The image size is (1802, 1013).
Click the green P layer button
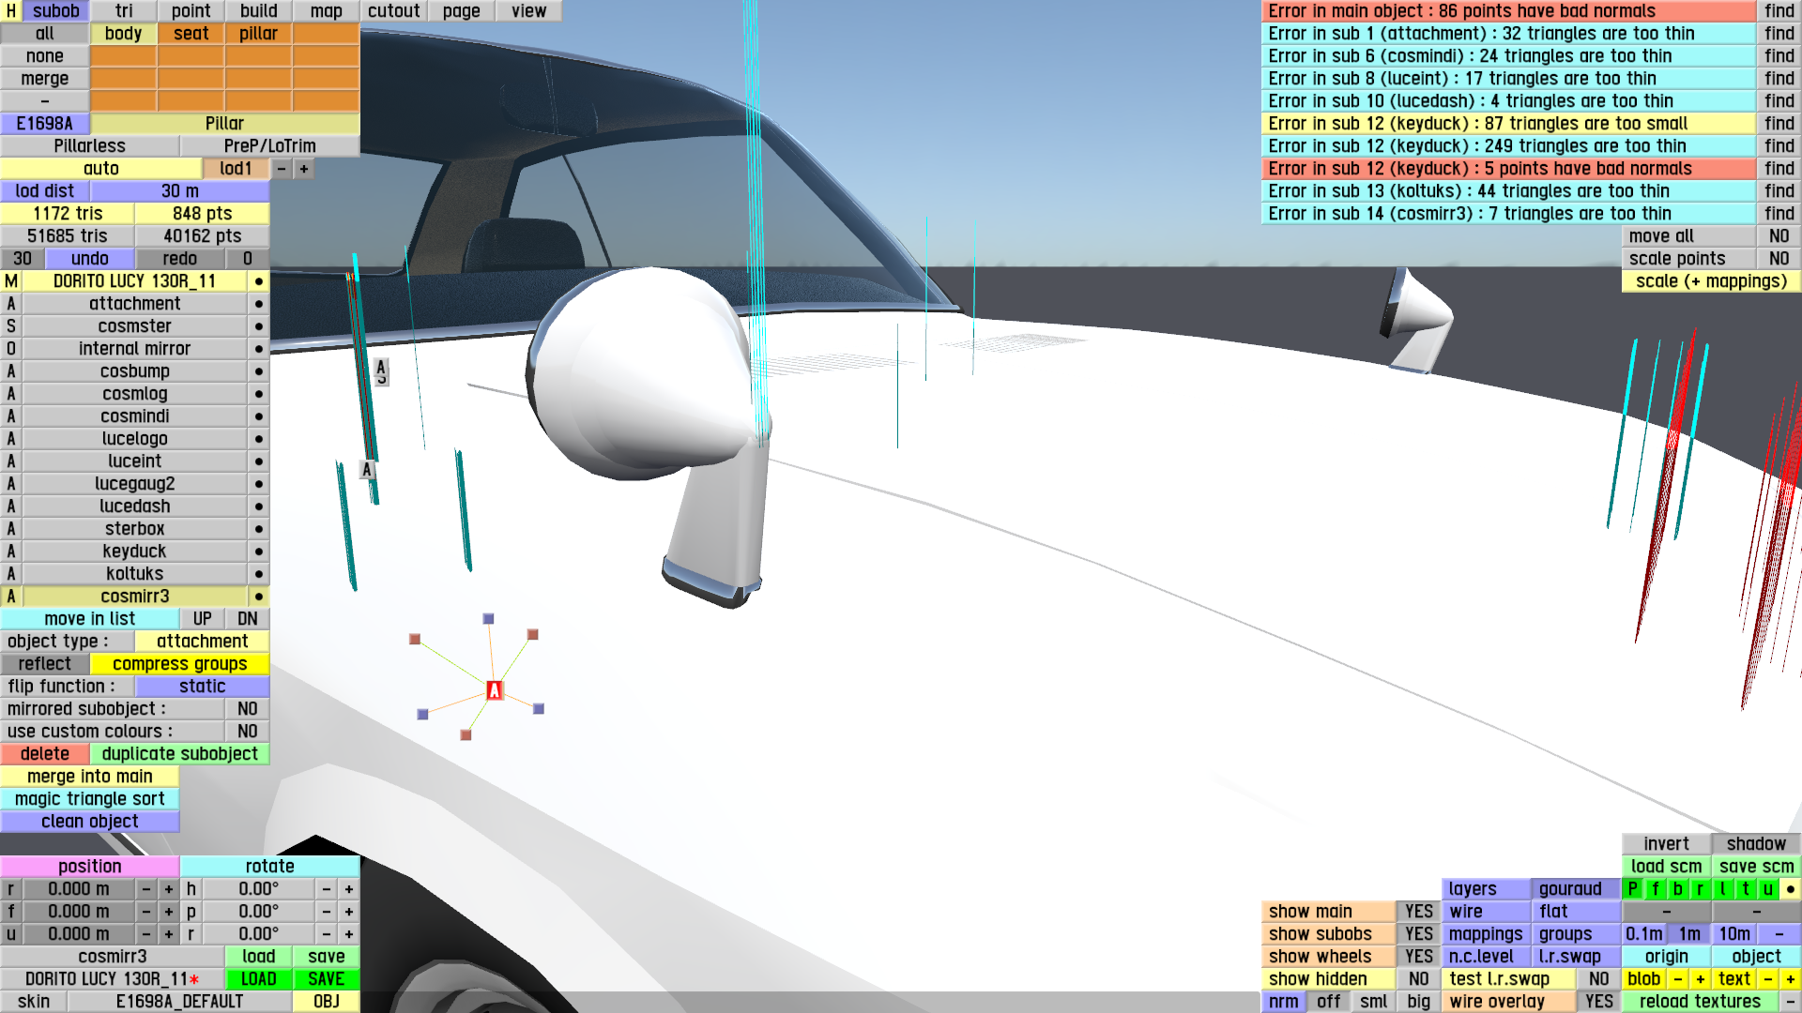point(1632,889)
